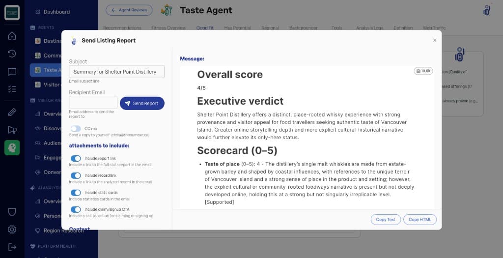
Task: Switch to the Web Traffic tab
Action: pos(434,28)
